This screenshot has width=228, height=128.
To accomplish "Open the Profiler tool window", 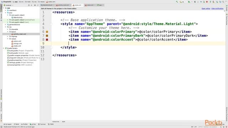I will coord(24,124).
